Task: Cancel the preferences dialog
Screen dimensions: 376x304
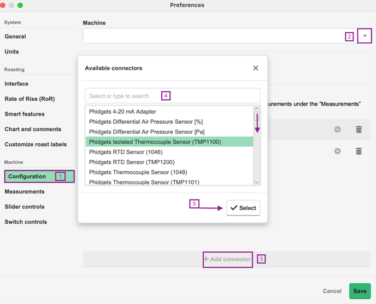Action: pyautogui.click(x=332, y=291)
